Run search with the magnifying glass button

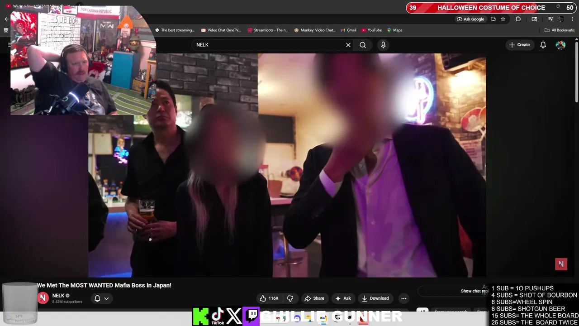(x=363, y=45)
